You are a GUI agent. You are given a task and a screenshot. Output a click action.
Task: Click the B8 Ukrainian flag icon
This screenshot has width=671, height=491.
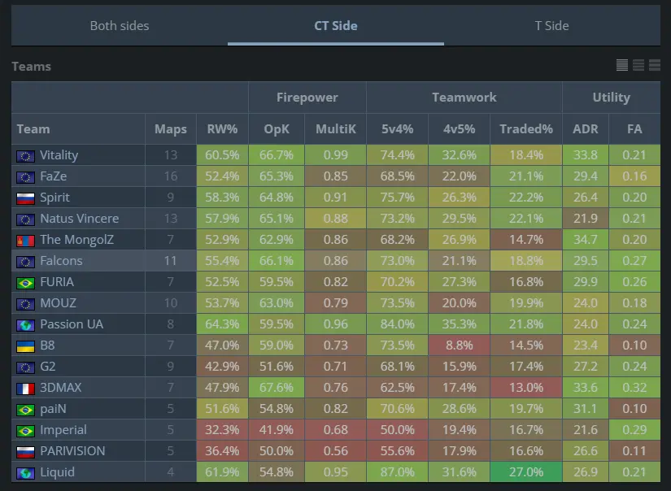click(25, 345)
